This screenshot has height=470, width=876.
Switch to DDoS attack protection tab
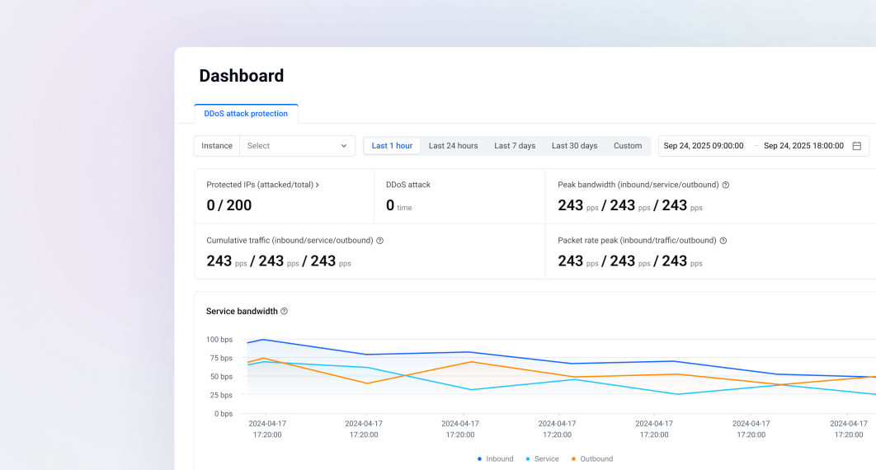[x=246, y=114]
